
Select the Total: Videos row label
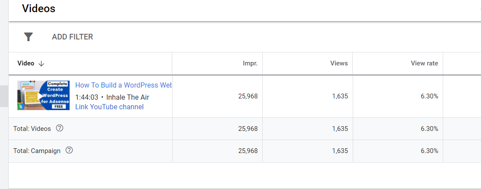point(32,129)
